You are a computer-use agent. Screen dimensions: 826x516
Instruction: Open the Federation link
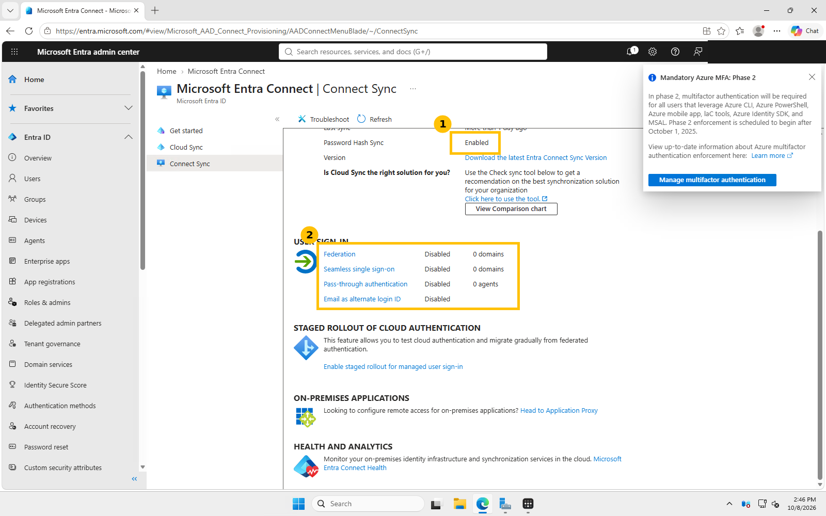coord(339,254)
